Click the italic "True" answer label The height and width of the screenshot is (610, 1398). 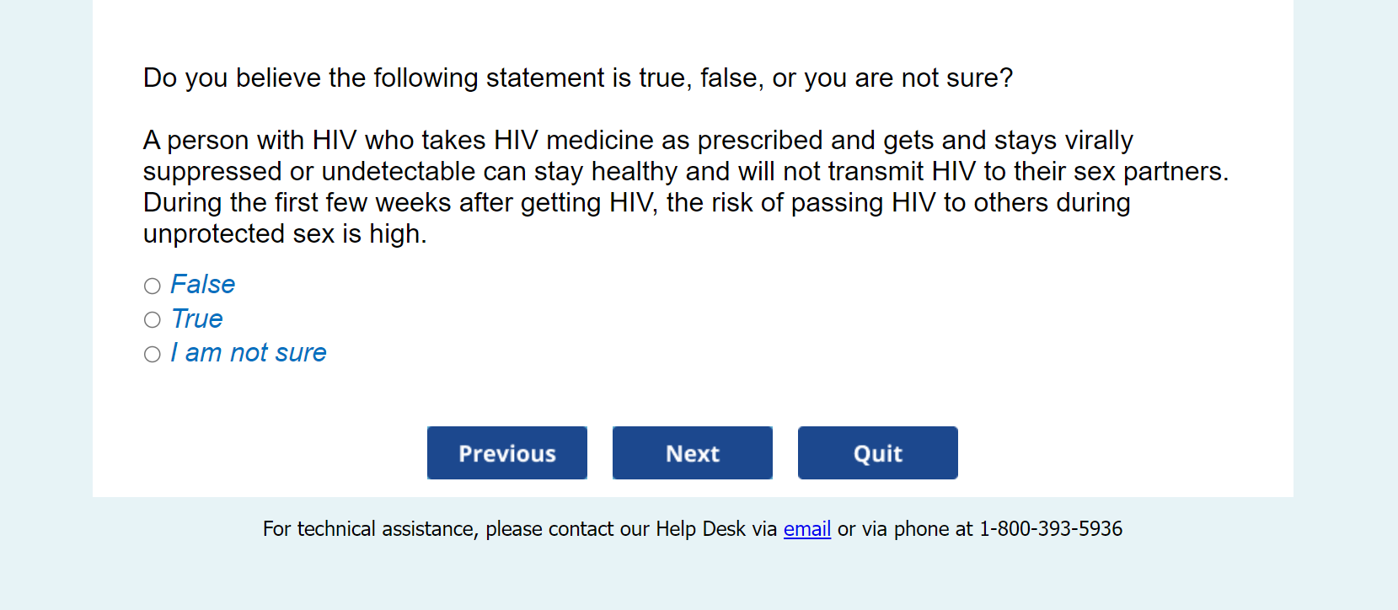pyautogui.click(x=197, y=319)
